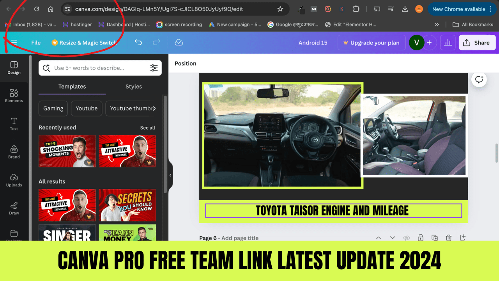
Task: Lock page 6
Action: (x=421, y=238)
